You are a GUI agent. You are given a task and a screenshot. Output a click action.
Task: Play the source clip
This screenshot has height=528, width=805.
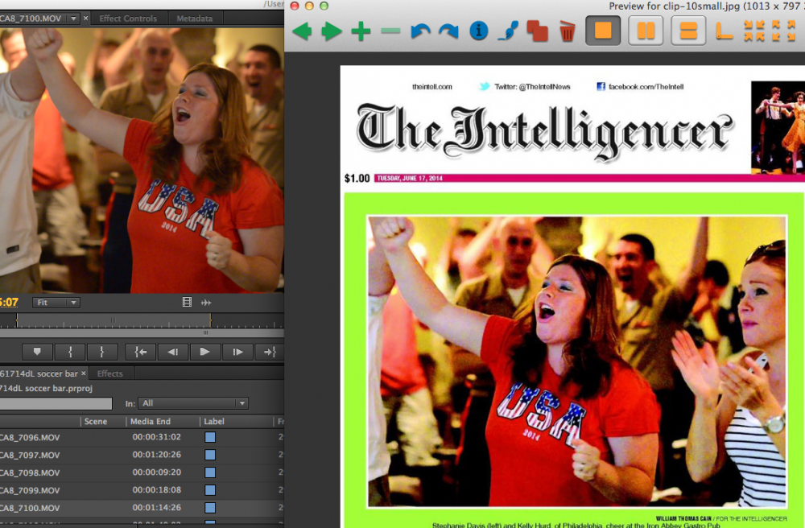pyautogui.click(x=204, y=352)
